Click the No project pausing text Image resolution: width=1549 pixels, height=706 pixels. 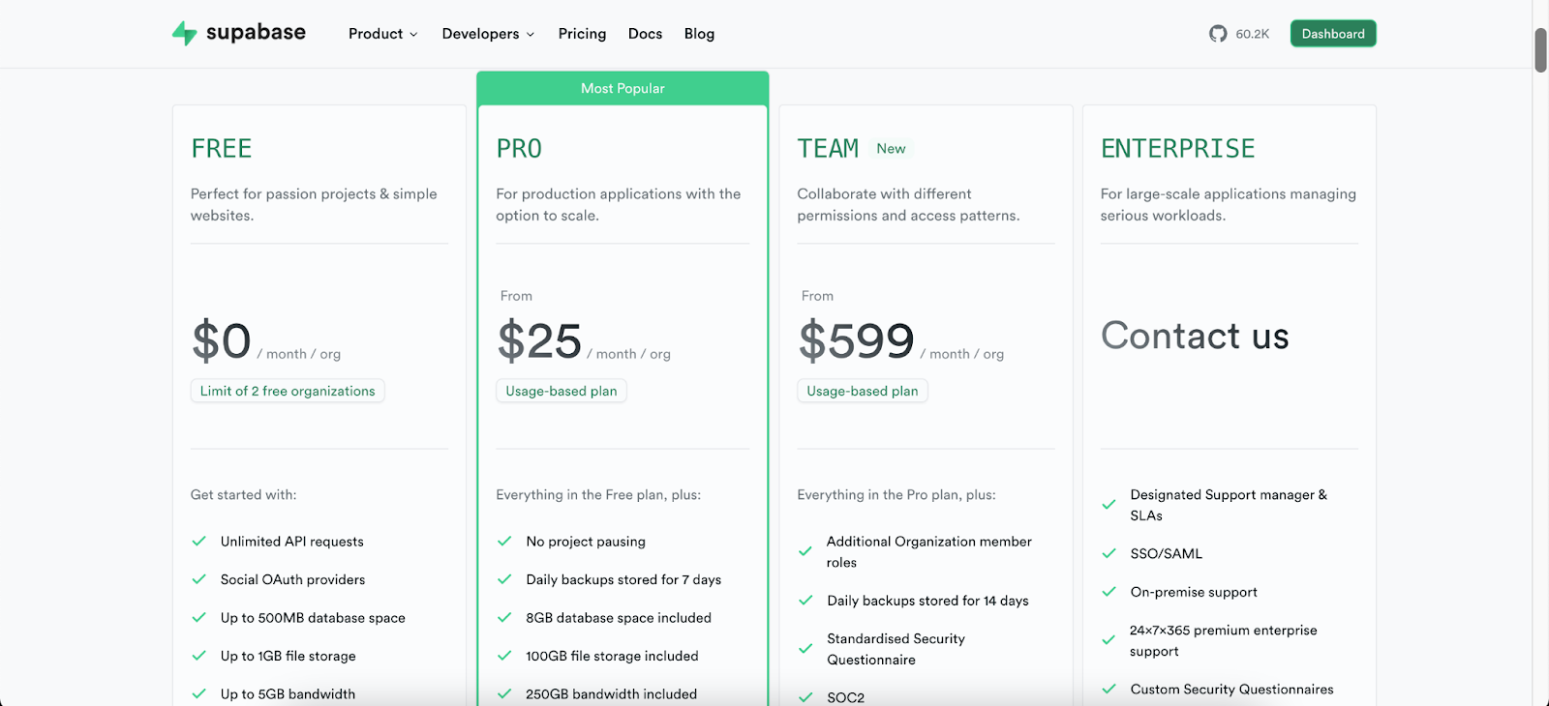pyautogui.click(x=586, y=542)
